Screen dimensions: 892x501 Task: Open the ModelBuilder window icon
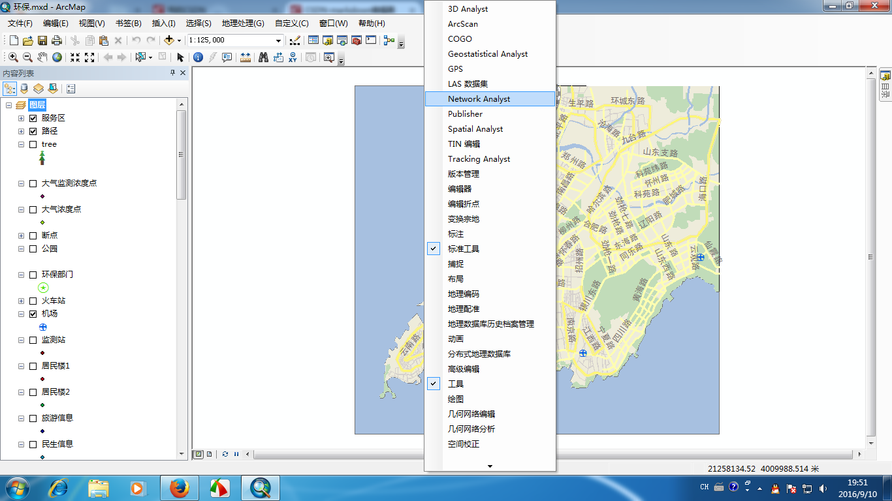point(389,40)
